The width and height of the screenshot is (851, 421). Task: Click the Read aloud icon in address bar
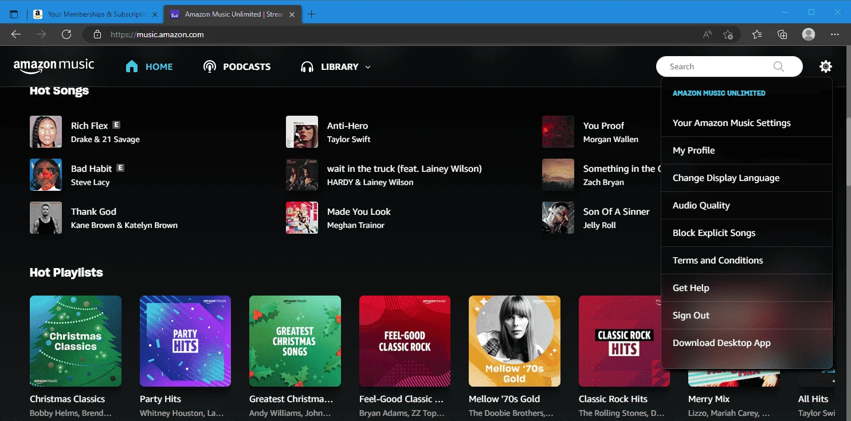click(x=707, y=34)
